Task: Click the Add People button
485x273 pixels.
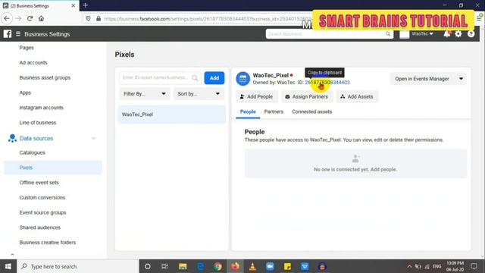Action: (x=257, y=96)
